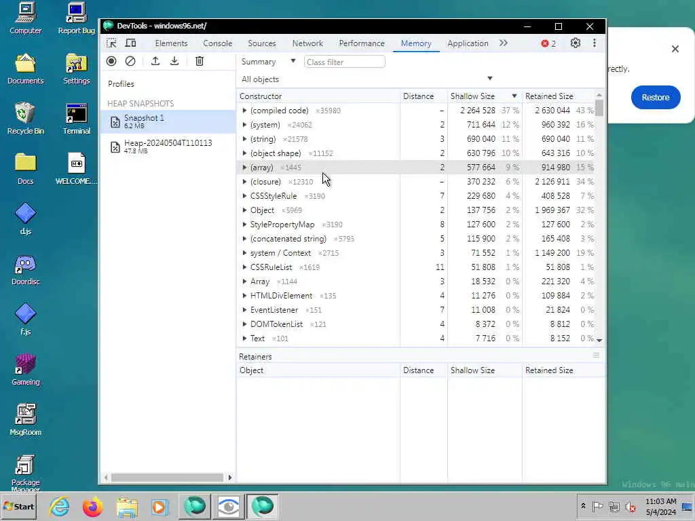Open the file explorer taskbar icon
The height and width of the screenshot is (521, 695).
(127, 506)
